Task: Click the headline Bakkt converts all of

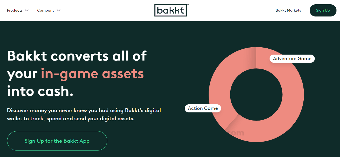Action: pos(77,56)
